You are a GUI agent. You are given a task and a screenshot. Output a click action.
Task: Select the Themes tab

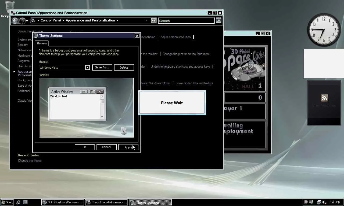click(42, 43)
